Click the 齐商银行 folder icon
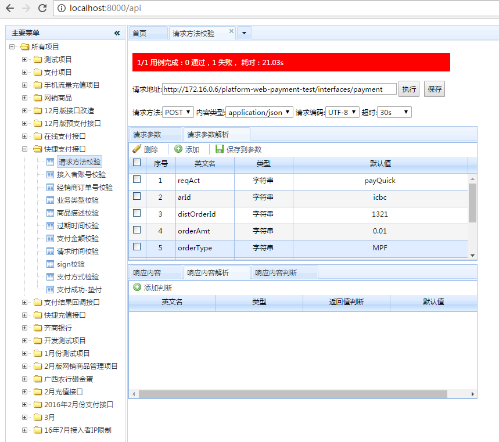 point(38,328)
